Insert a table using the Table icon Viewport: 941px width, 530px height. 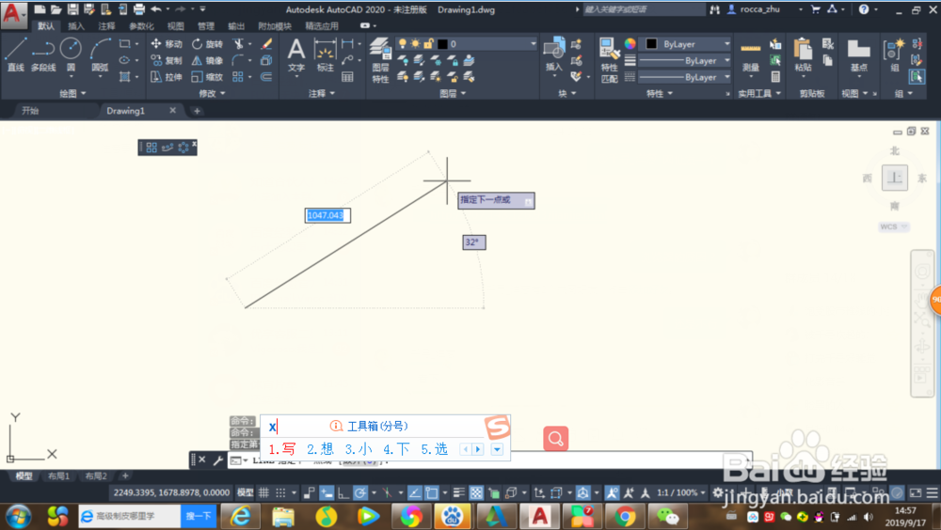[x=347, y=77]
